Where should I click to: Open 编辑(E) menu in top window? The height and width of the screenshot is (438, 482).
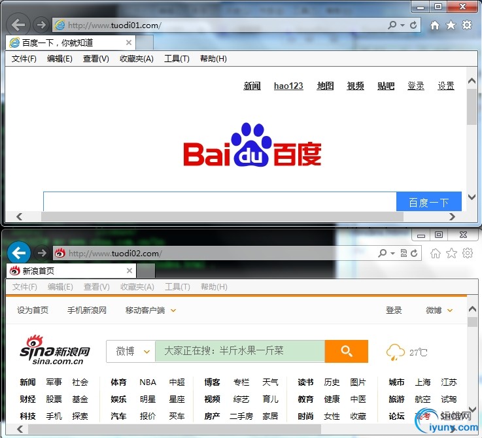60,59
